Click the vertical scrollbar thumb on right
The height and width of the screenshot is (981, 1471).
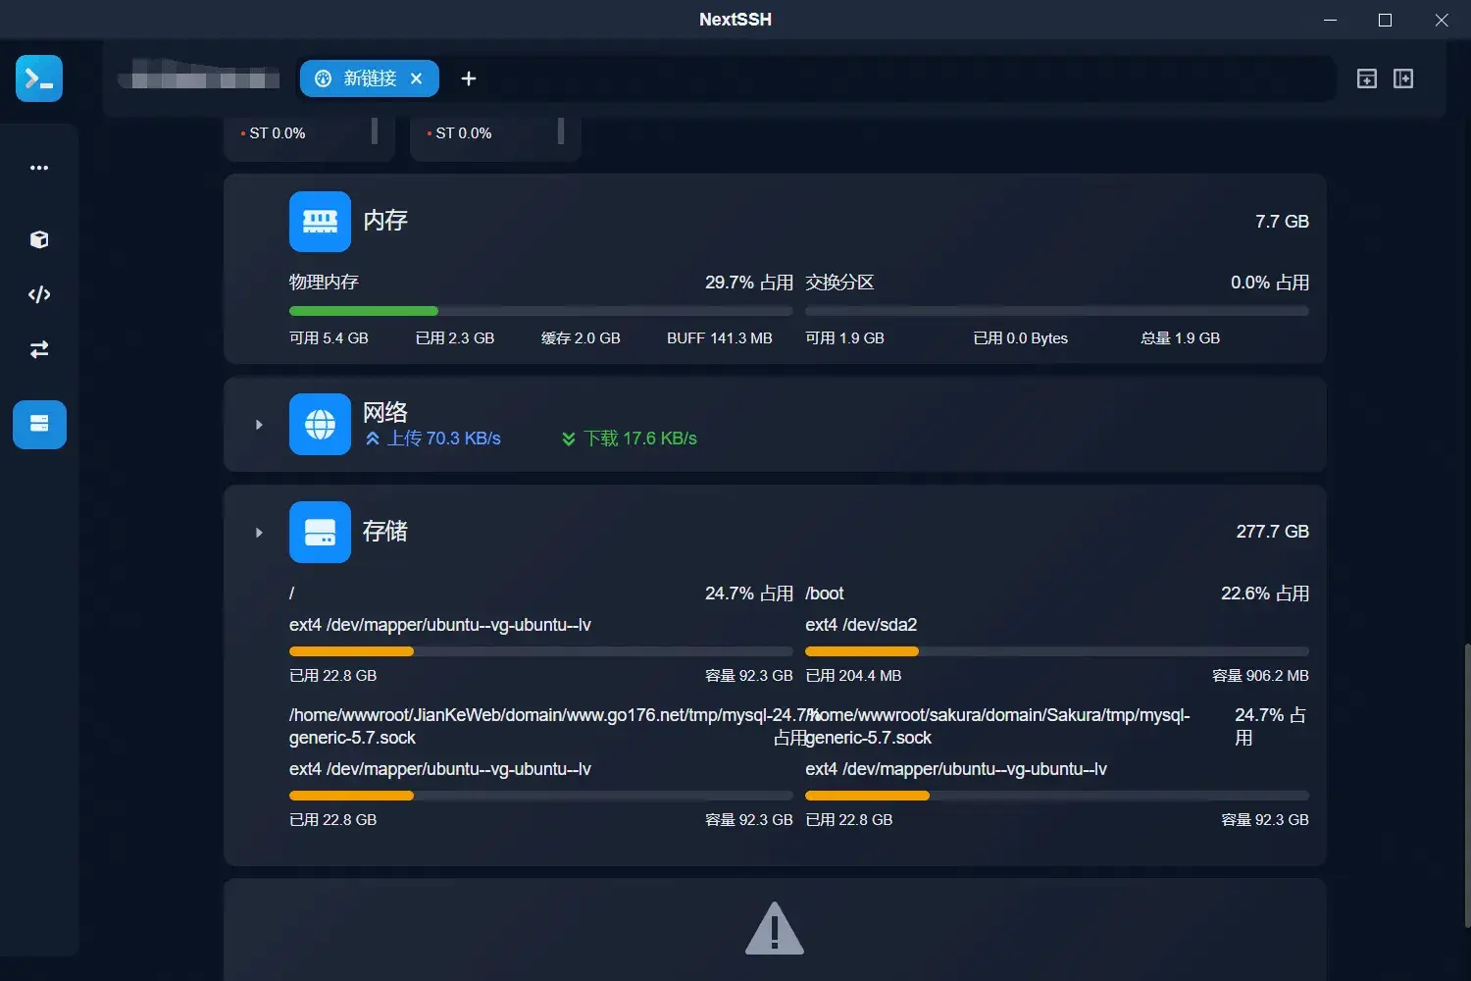pyautogui.click(x=1467, y=785)
